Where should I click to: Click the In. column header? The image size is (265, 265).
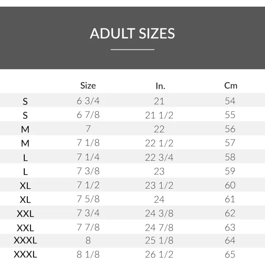pyautogui.click(x=160, y=86)
